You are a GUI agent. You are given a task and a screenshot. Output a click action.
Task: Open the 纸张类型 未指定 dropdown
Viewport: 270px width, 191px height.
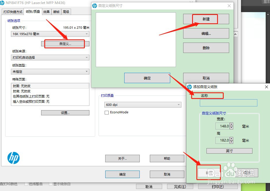coord(50,72)
